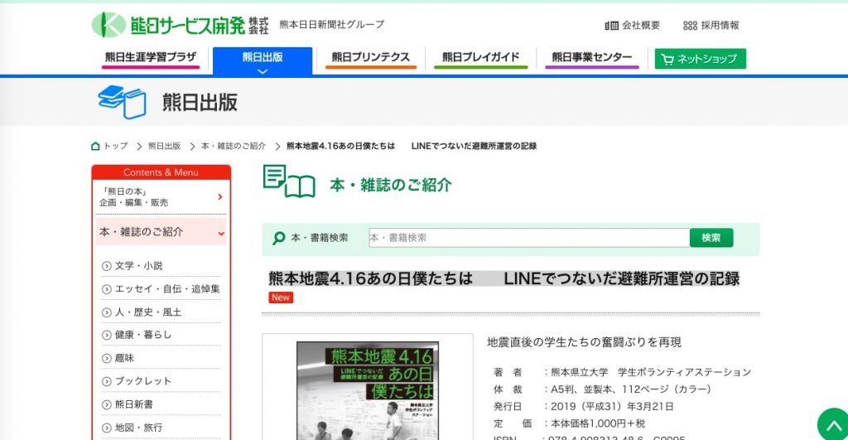Click Contents & Menu red header
Image resolution: width=848 pixels, height=440 pixels.
coord(161,172)
